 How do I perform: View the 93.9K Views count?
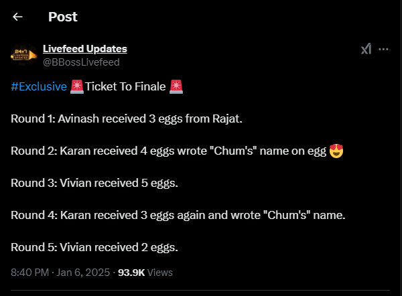[145, 273]
